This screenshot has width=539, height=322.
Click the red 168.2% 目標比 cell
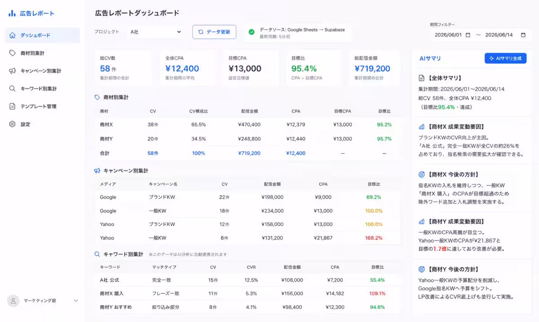tap(374, 238)
